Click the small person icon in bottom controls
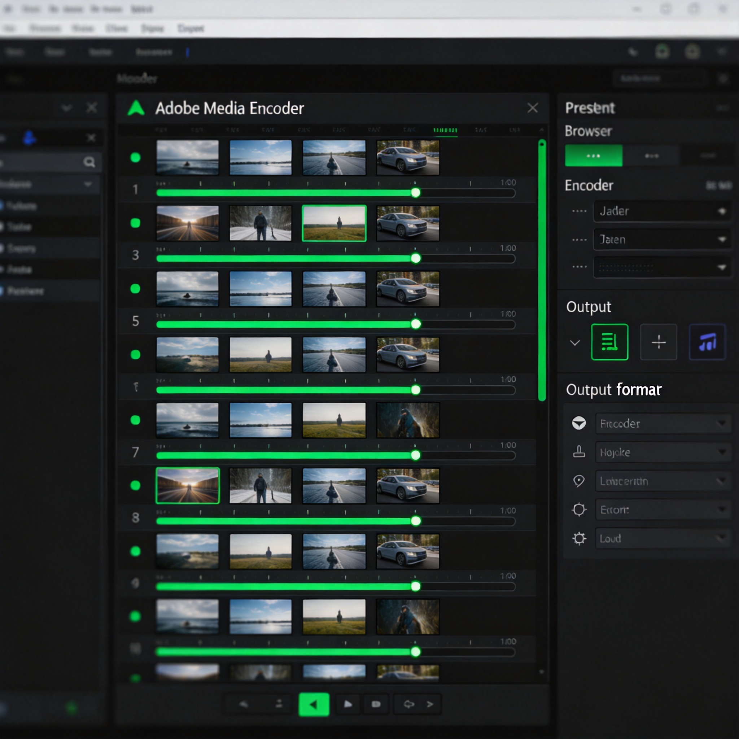This screenshot has height=739, width=739. pos(279,703)
